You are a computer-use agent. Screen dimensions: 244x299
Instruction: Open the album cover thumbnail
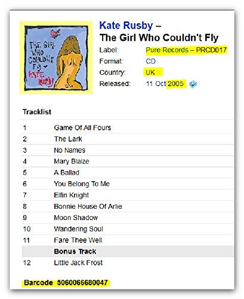click(56, 57)
